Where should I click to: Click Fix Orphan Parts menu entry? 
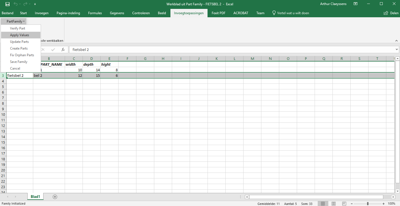(21, 55)
